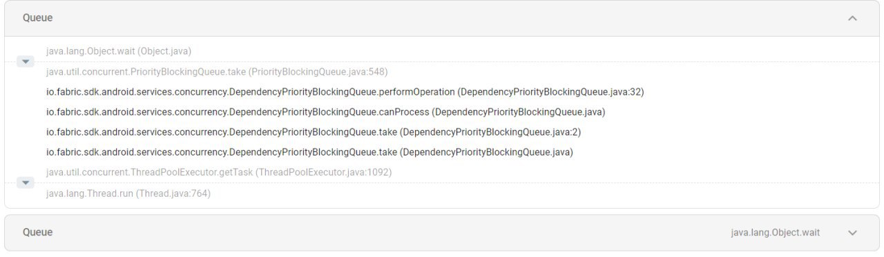This screenshot has height=257, width=884.
Task: Click the ThreadPoolExecutor.java:1092 file reference
Action: click(323, 172)
